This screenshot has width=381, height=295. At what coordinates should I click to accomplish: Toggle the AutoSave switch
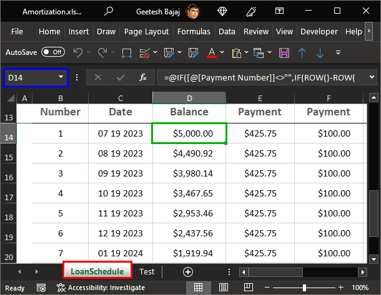coord(53,52)
